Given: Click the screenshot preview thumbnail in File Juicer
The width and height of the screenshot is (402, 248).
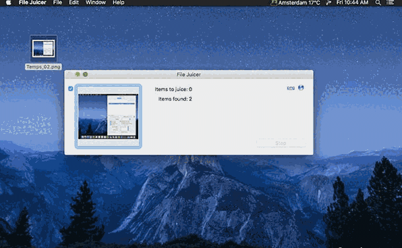Looking at the screenshot, I should coord(108,116).
